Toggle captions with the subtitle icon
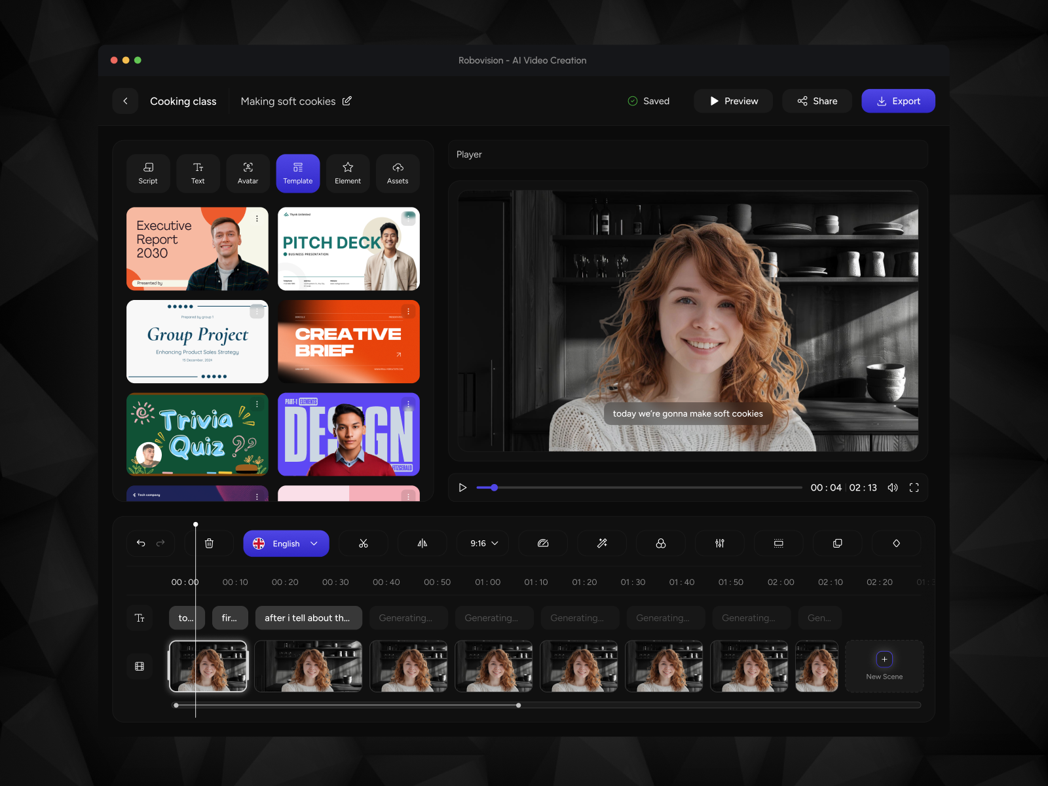1048x786 pixels. point(778,543)
